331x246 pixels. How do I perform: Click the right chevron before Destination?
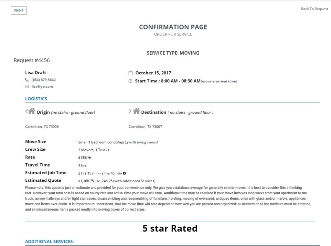point(130,112)
